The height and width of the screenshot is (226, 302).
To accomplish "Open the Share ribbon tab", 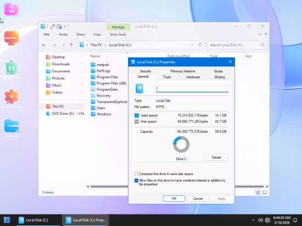I will [81, 35].
